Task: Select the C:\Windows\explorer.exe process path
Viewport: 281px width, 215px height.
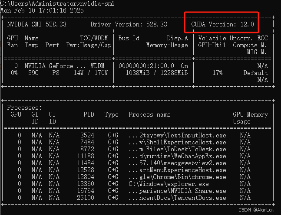Action: [169, 184]
